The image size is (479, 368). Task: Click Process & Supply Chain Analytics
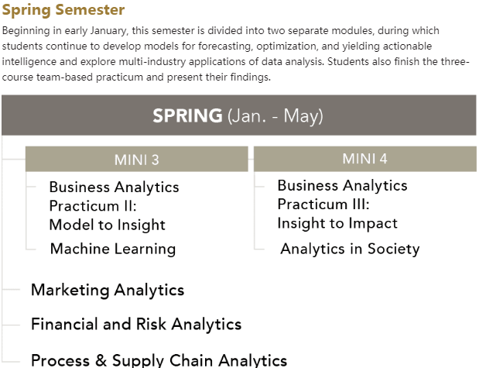[159, 359]
